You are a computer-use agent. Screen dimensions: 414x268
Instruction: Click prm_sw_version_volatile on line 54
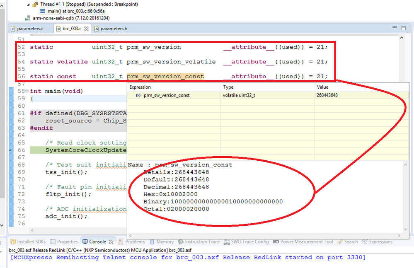[x=171, y=62]
